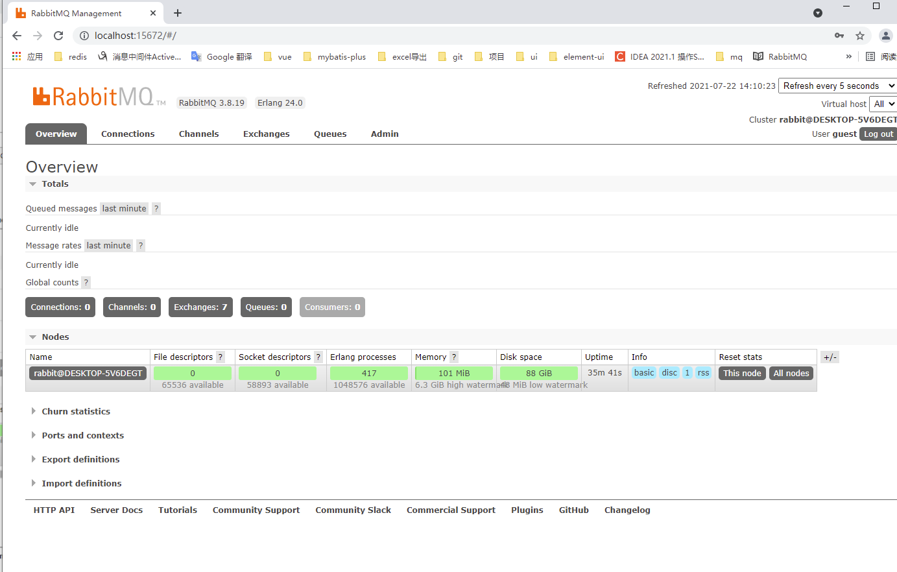This screenshot has width=897, height=572.
Task: Reload the page with refresh icon
Action: click(x=58, y=36)
